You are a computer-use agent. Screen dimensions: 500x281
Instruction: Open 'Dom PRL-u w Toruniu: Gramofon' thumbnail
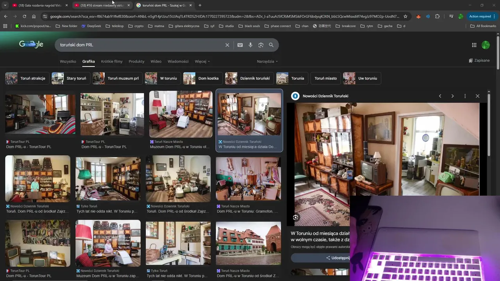(248, 180)
